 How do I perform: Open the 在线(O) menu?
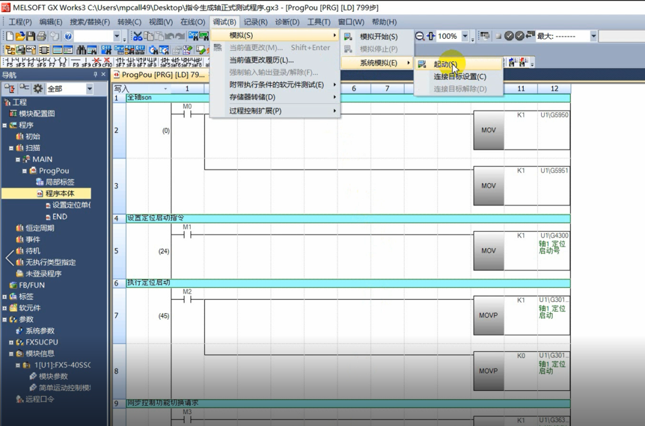[x=192, y=22]
